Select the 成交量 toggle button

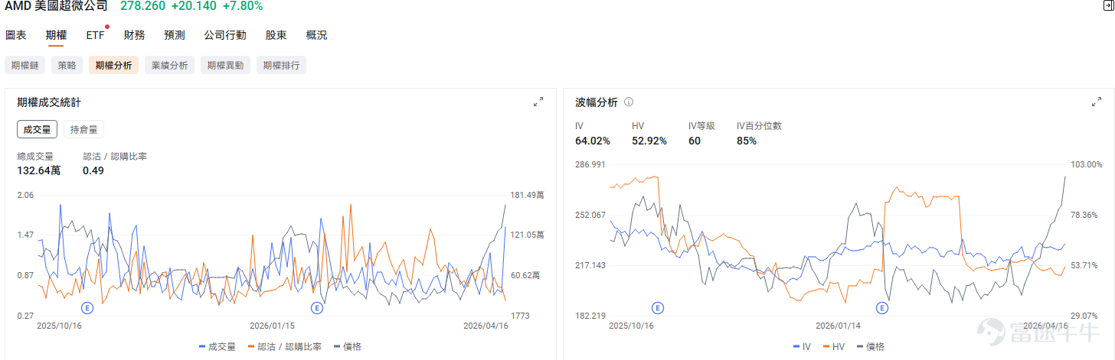point(37,129)
